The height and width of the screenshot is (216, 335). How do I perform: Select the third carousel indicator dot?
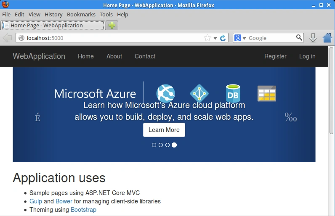coord(167,145)
